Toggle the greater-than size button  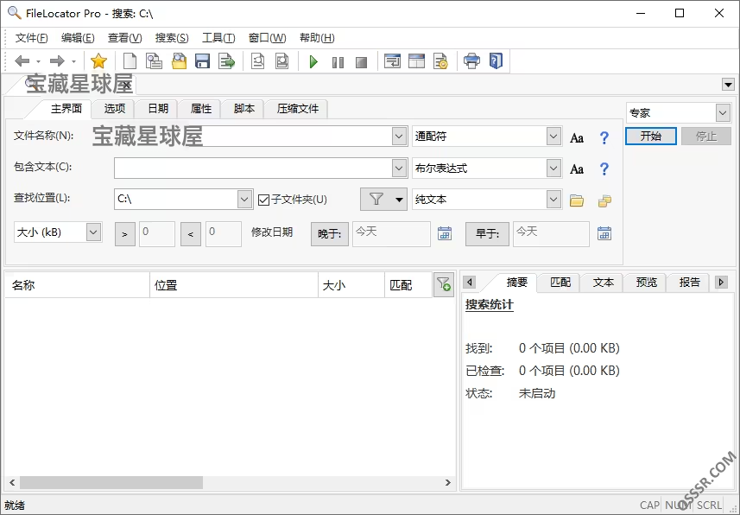[x=124, y=234]
